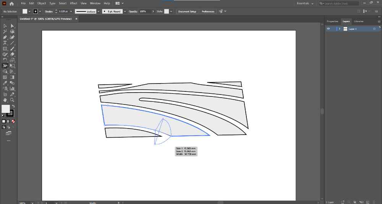Viewport: 382px width, 204px height.
Task: Open fill color dropdown in control bar
Action: [29, 11]
